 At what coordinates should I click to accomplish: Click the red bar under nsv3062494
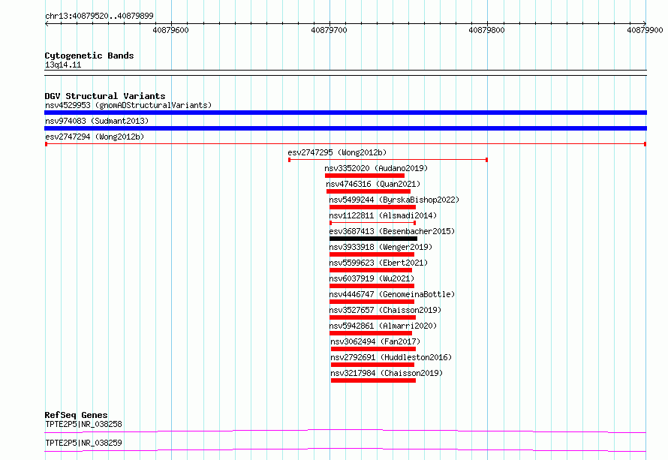373,349
